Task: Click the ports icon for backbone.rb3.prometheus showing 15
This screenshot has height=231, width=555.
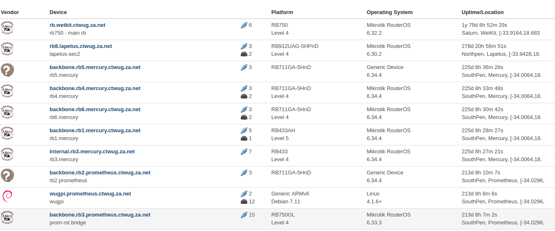Action: pyautogui.click(x=244, y=215)
